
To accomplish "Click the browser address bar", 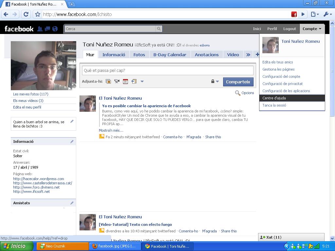I will 166,14.
